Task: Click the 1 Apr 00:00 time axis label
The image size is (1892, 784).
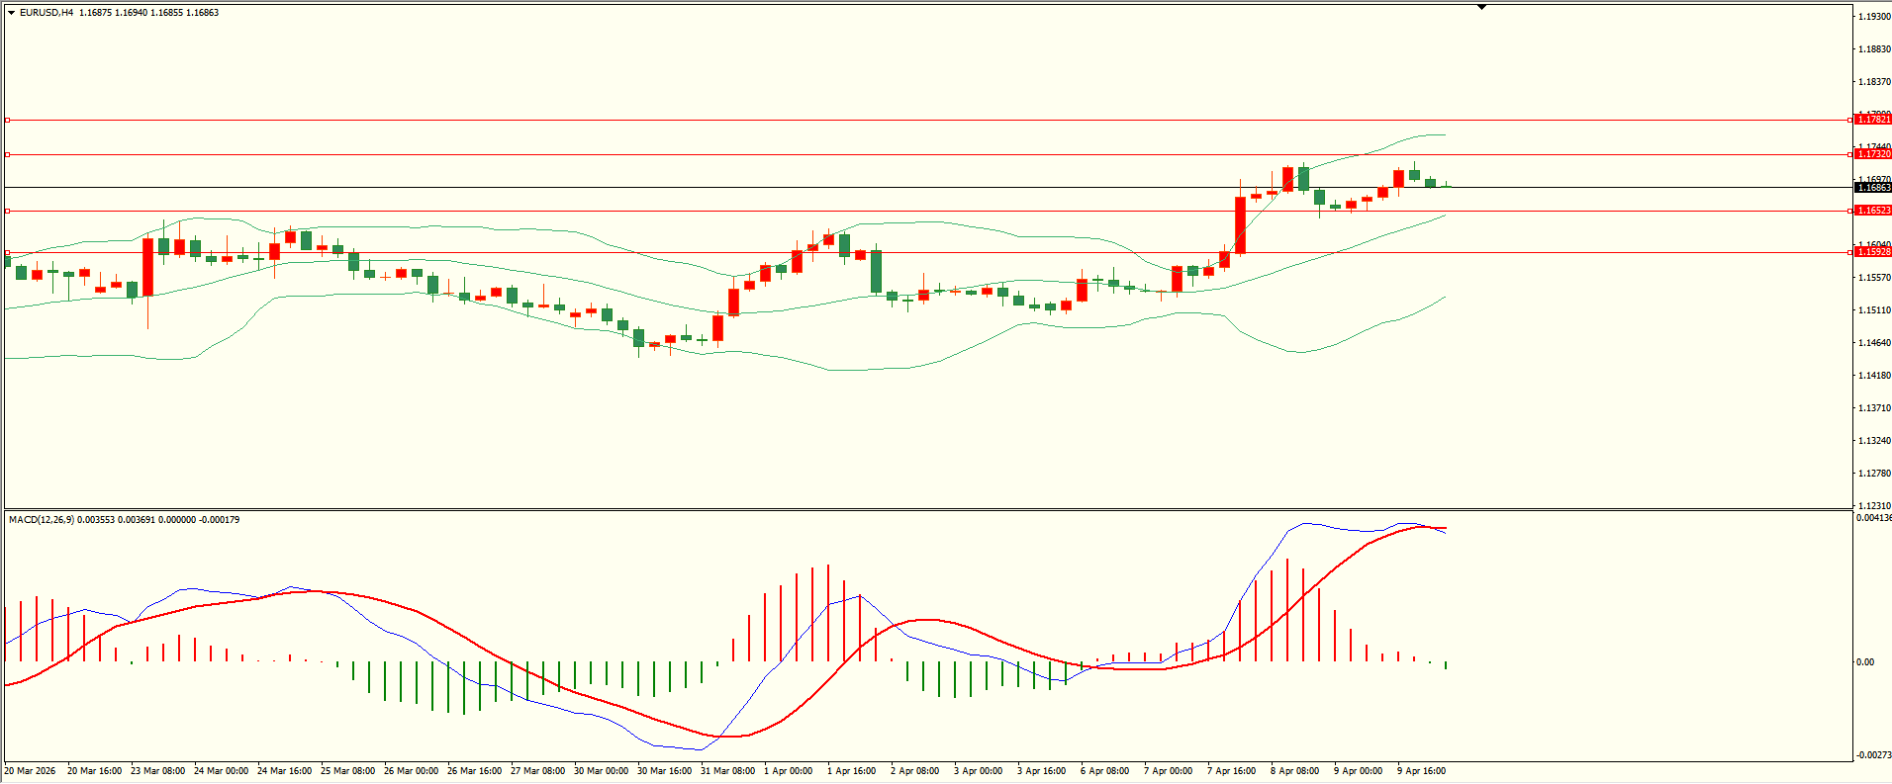Action: [792, 770]
